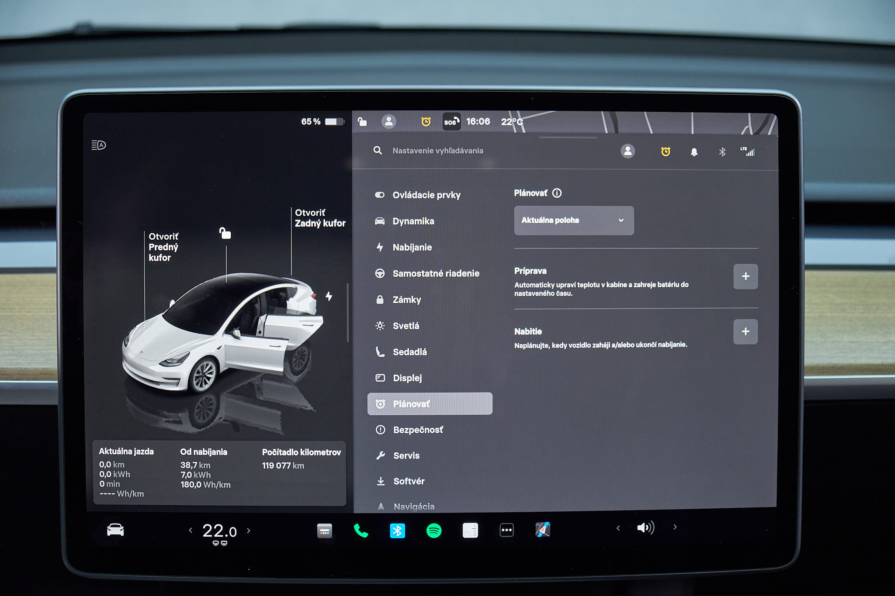Screen dimensions: 895x596
Task: Tap the 22°C outside temperature
Action: click(512, 122)
